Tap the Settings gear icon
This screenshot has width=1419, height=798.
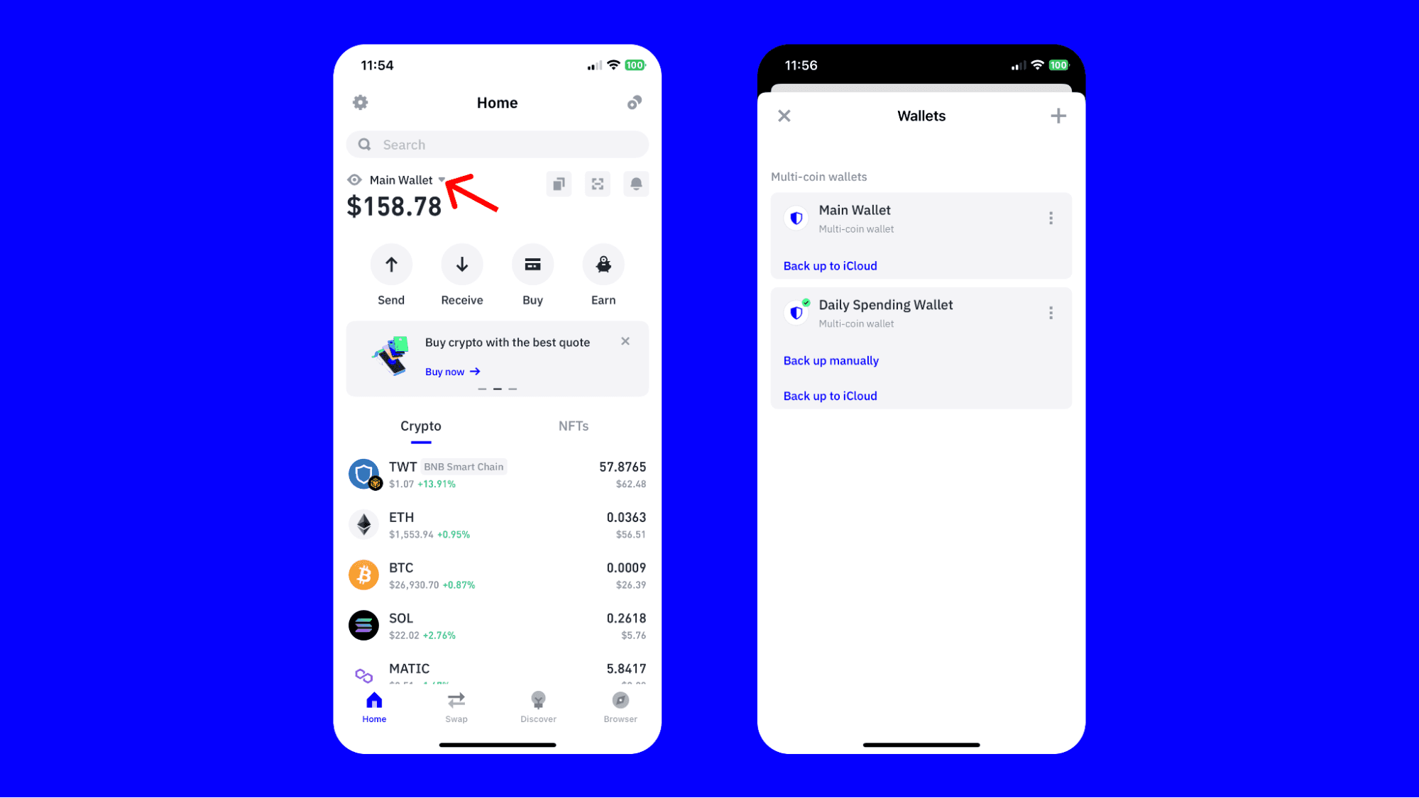tap(360, 102)
